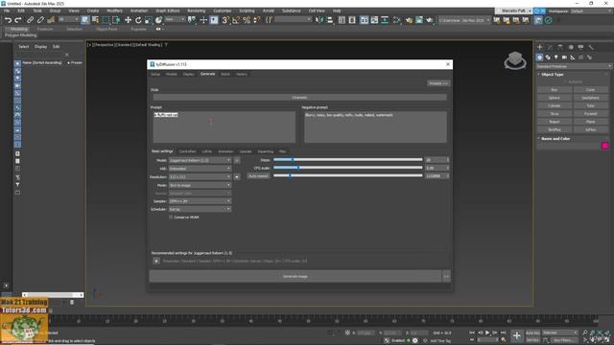Click the pink object color swatch
The height and width of the screenshot is (345, 614).
[x=604, y=146]
